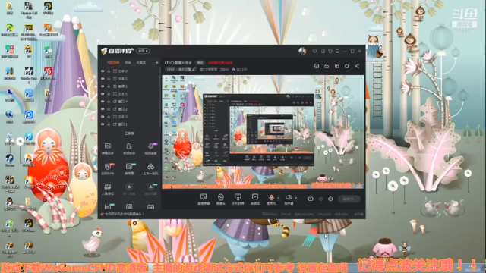
Task: Open the QQ penguin desktop icon
Action: point(9,204)
